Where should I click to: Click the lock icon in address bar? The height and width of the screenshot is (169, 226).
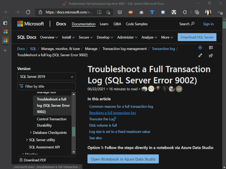pyautogui.click(x=40, y=12)
